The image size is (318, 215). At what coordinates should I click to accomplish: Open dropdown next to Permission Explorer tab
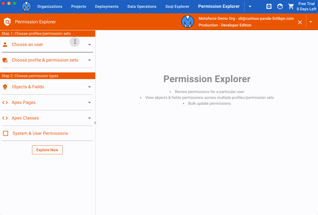click(x=250, y=6)
